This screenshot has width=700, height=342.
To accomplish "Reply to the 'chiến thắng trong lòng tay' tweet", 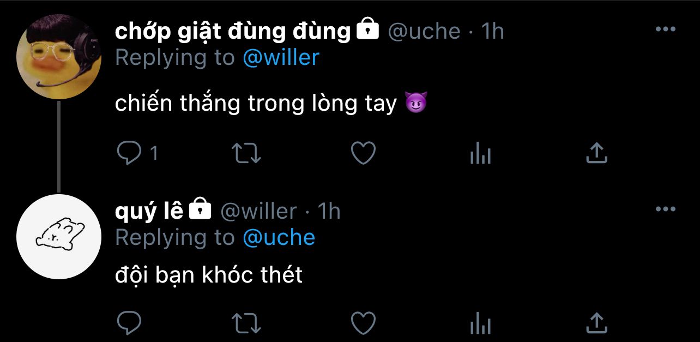I will click(130, 154).
